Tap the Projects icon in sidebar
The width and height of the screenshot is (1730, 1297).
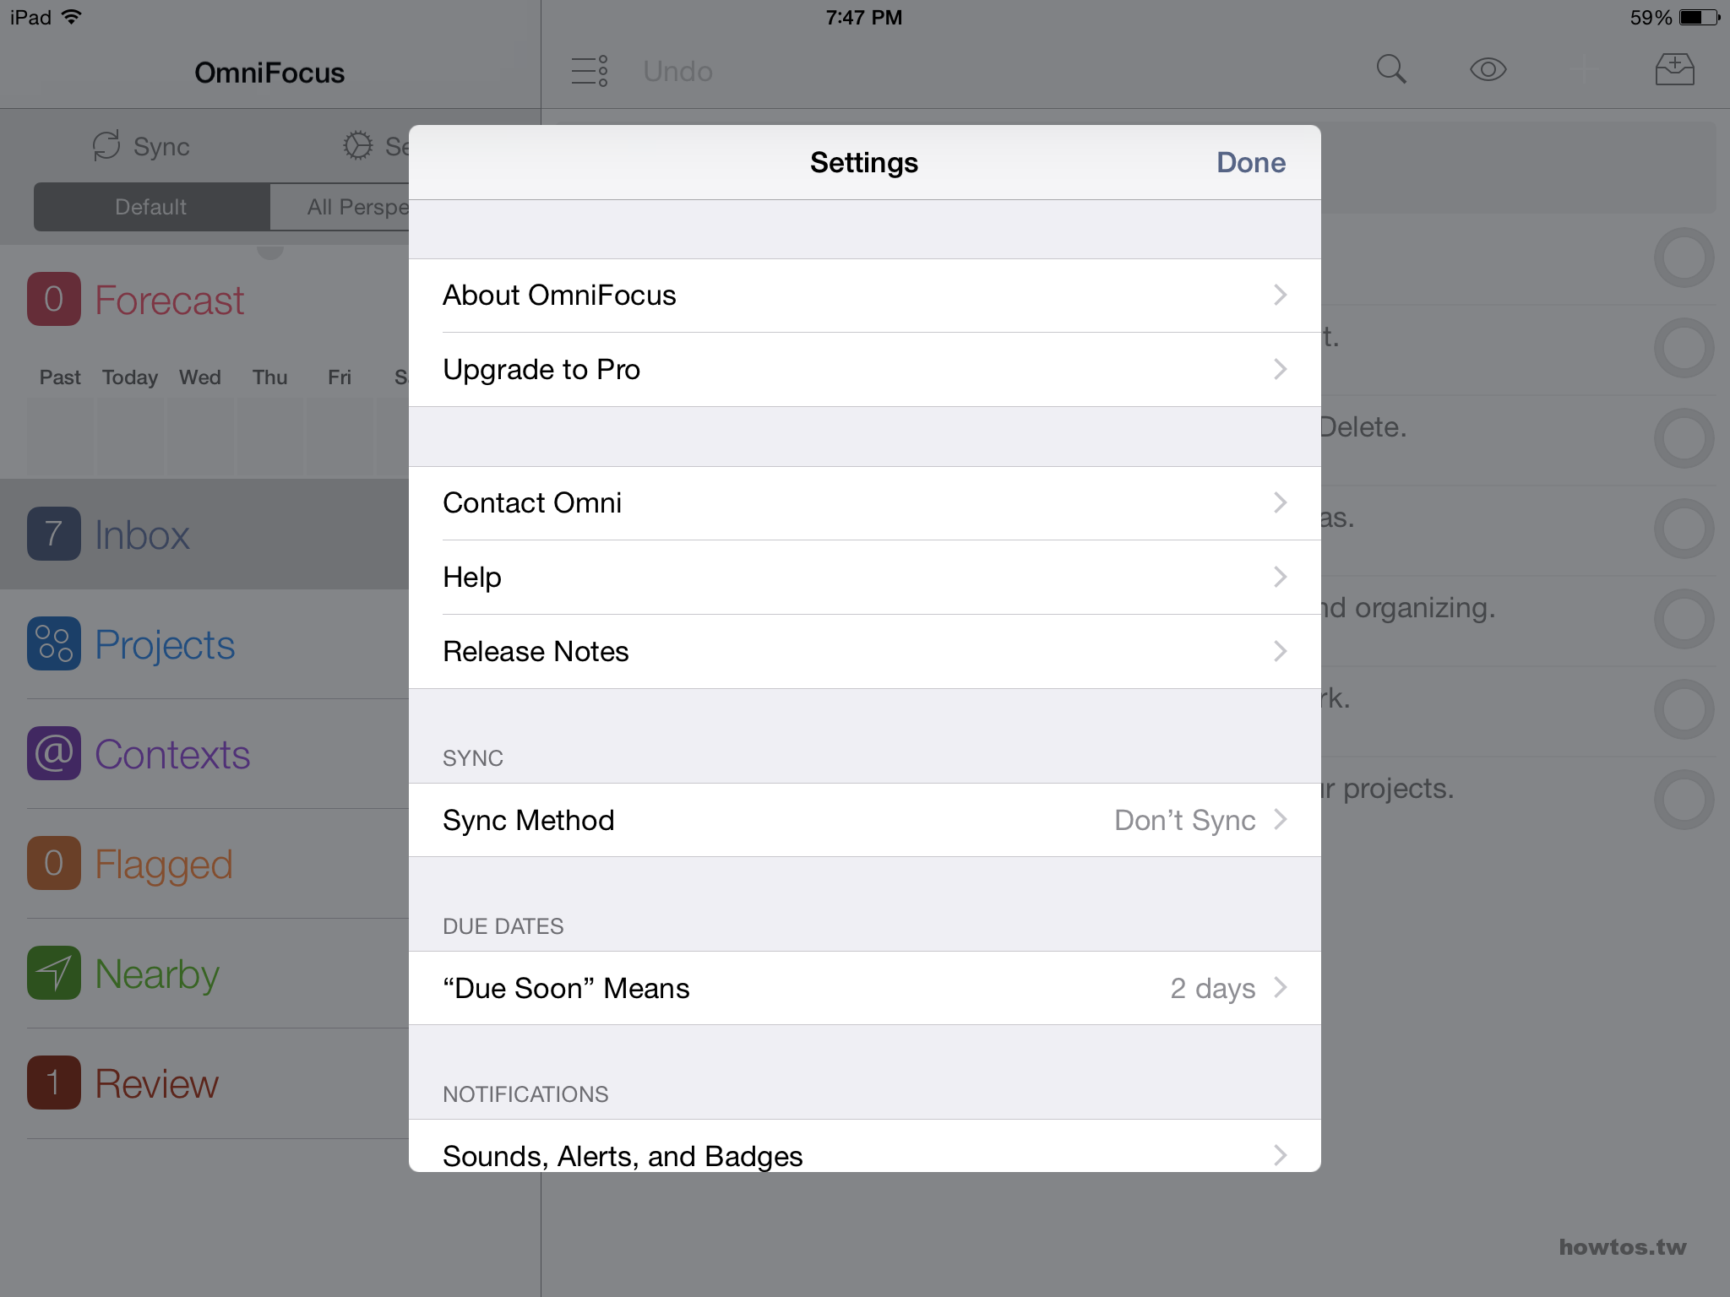[54, 643]
